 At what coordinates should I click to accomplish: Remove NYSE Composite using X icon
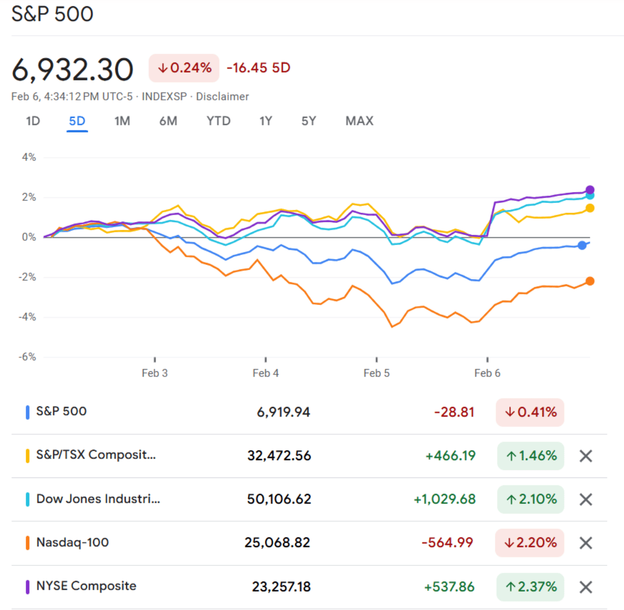(x=586, y=587)
